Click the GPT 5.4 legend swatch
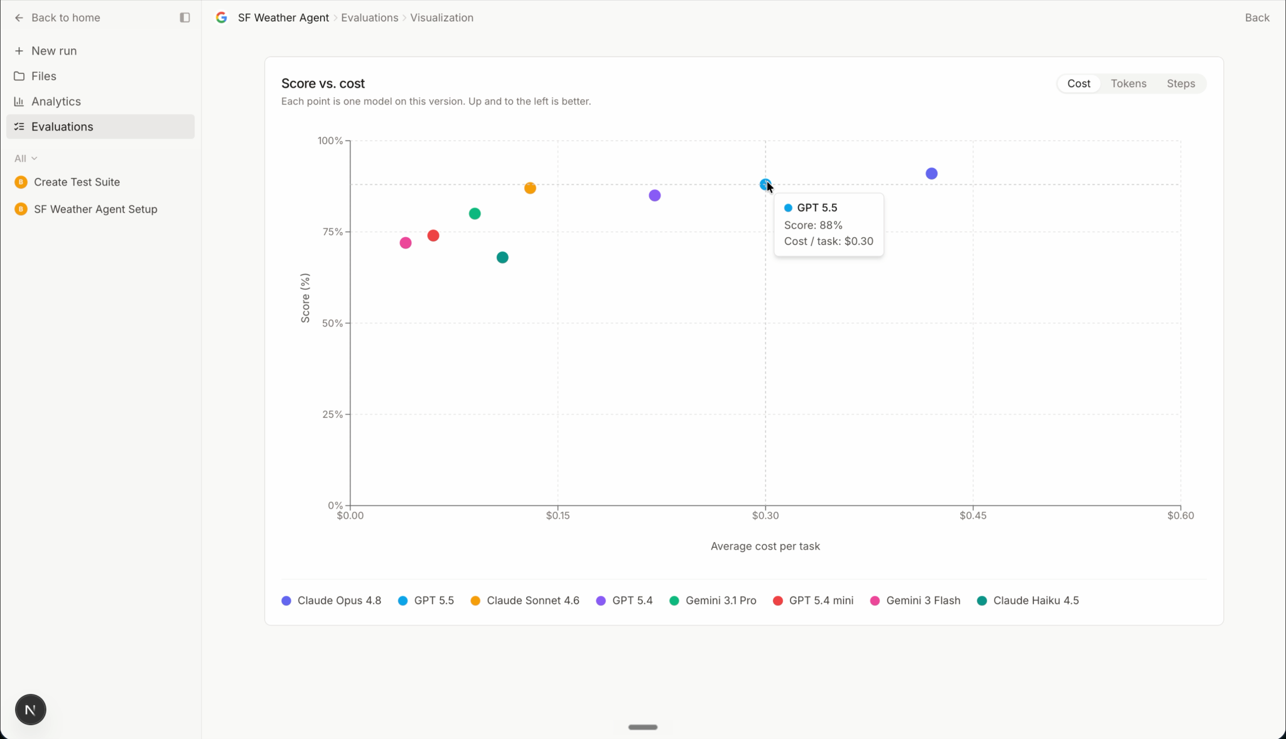The width and height of the screenshot is (1286, 739). click(601, 600)
